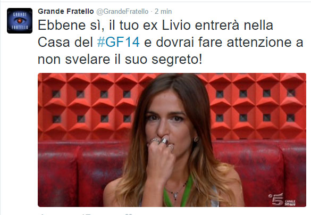Click the necklace pendant in the photo
The image size is (311, 215).
[175, 196]
